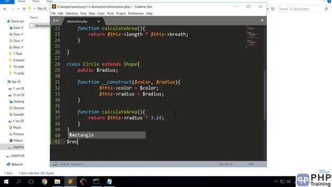
Task: Open Tab Size: 4 selector
Action: coord(226,164)
